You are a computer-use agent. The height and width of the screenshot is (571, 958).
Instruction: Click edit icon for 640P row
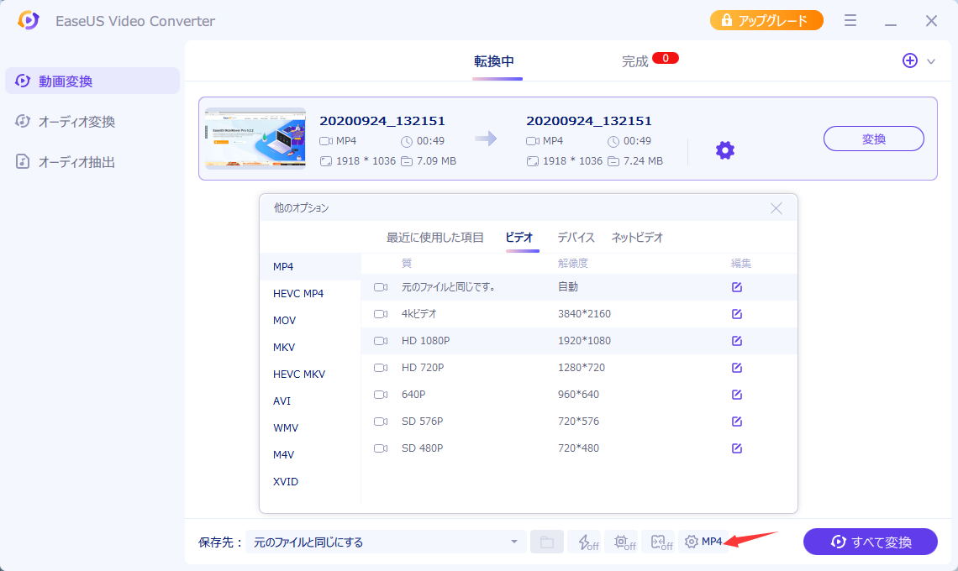pyautogui.click(x=737, y=395)
